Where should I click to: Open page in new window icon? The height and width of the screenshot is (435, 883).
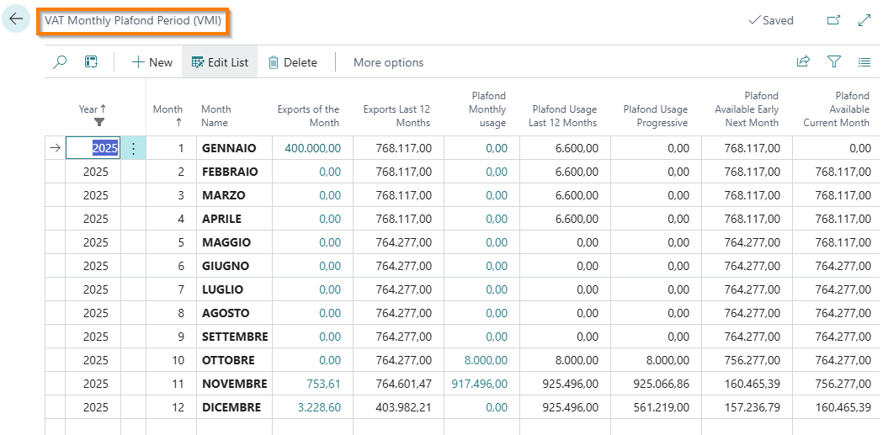[833, 20]
